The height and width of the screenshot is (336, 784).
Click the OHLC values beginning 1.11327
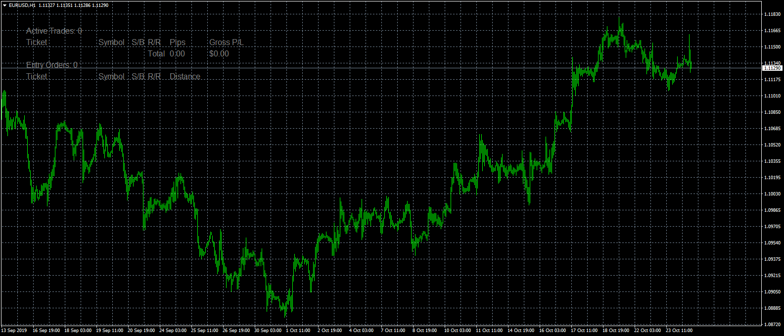pyautogui.click(x=74, y=5)
